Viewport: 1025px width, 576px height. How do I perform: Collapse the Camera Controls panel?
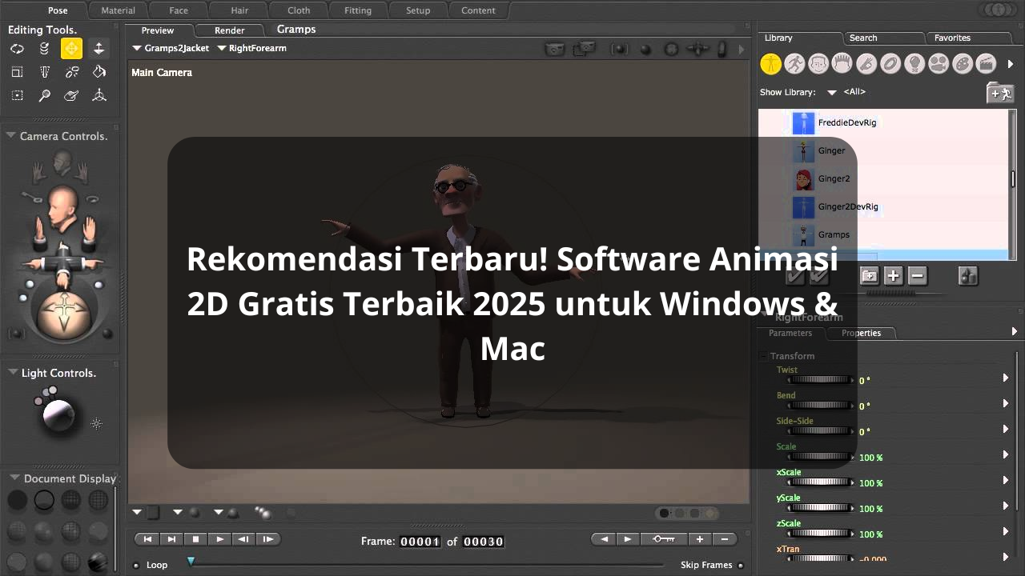pyautogui.click(x=11, y=136)
